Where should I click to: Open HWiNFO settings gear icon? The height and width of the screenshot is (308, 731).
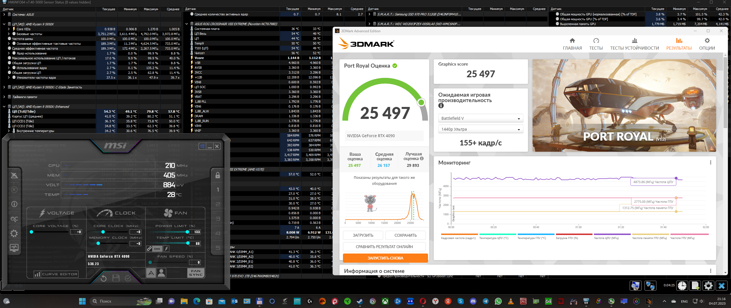click(x=708, y=285)
